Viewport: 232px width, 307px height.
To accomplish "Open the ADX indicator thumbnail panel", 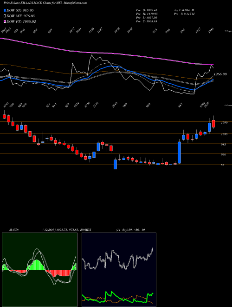I will tap(119, 270).
